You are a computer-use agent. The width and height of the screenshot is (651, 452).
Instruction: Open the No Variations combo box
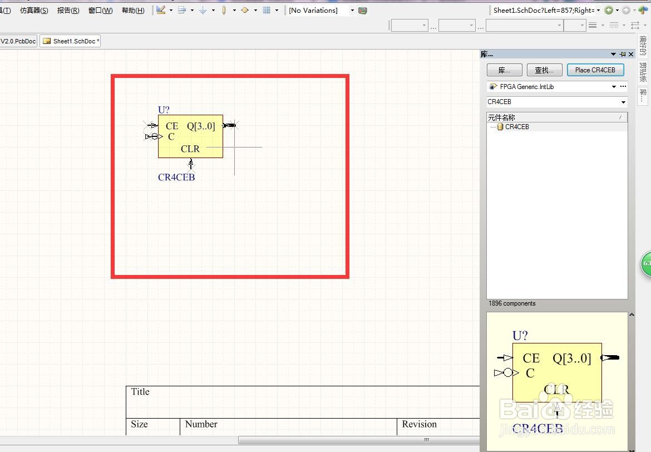pos(322,11)
